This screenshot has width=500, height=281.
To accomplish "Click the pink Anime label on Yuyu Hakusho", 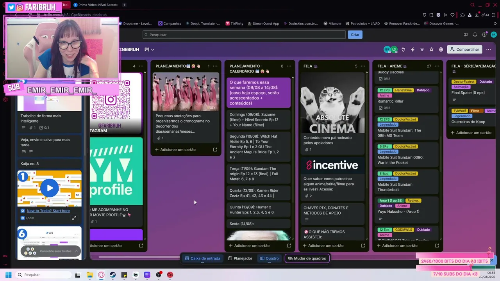I will [402, 206].
